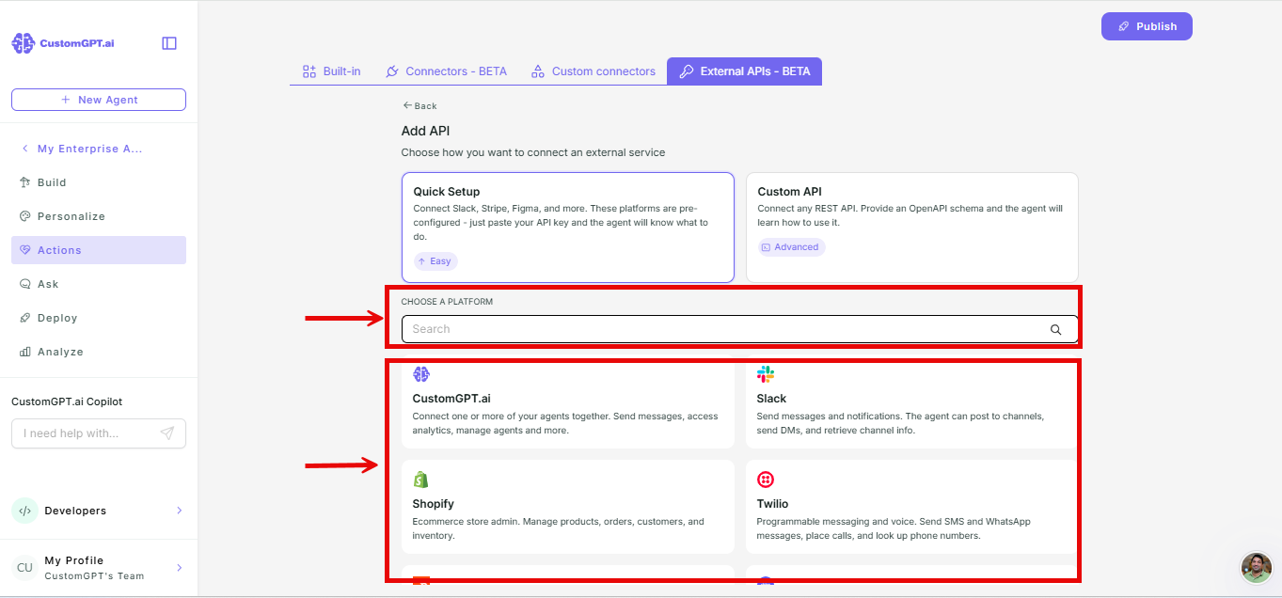The width and height of the screenshot is (1282, 598).
Task: Switch to the Built-in tab
Action: click(x=331, y=71)
